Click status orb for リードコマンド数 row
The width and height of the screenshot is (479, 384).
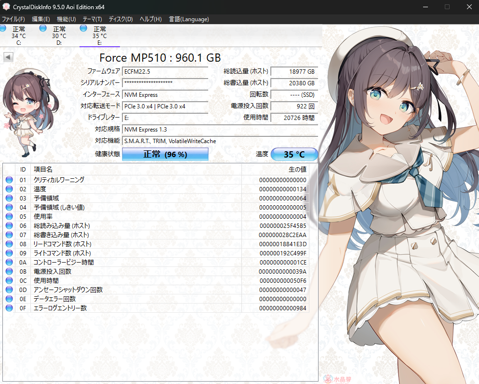pos(9,244)
